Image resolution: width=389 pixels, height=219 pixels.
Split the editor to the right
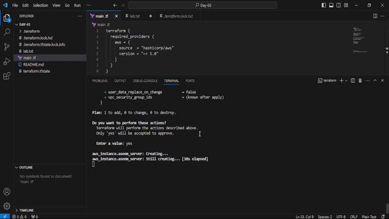coord(375,16)
